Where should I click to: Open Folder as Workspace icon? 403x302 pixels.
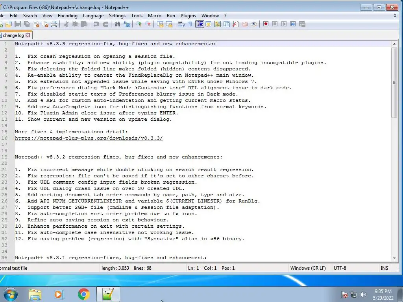point(245,24)
